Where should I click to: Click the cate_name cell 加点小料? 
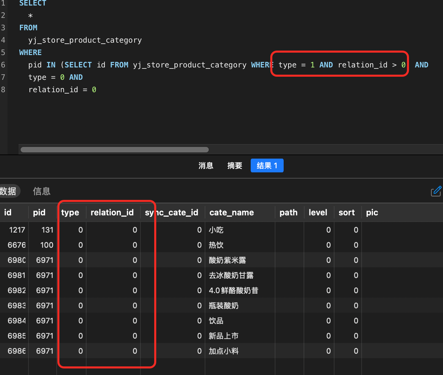coord(224,351)
